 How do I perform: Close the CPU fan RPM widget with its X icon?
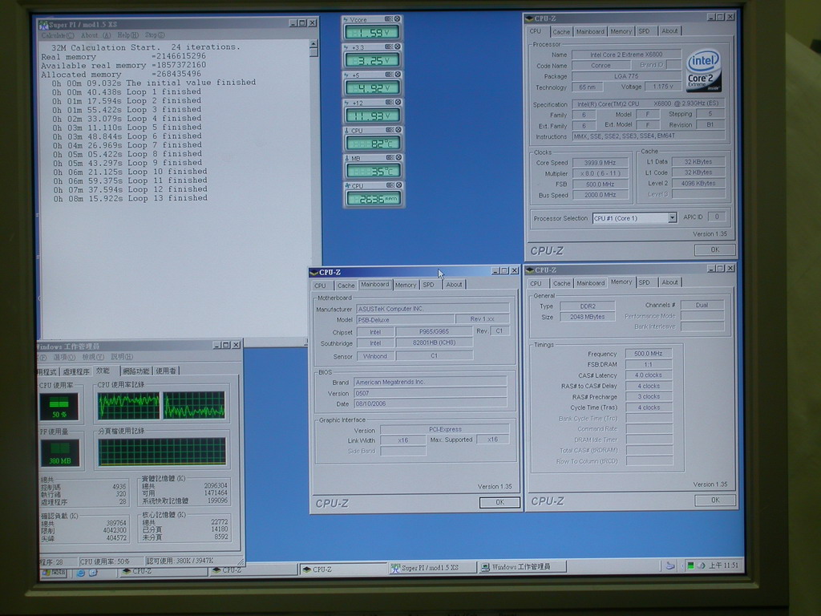coord(399,185)
